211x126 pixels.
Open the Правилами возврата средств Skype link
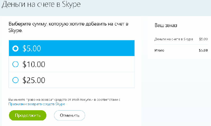coord(37,104)
